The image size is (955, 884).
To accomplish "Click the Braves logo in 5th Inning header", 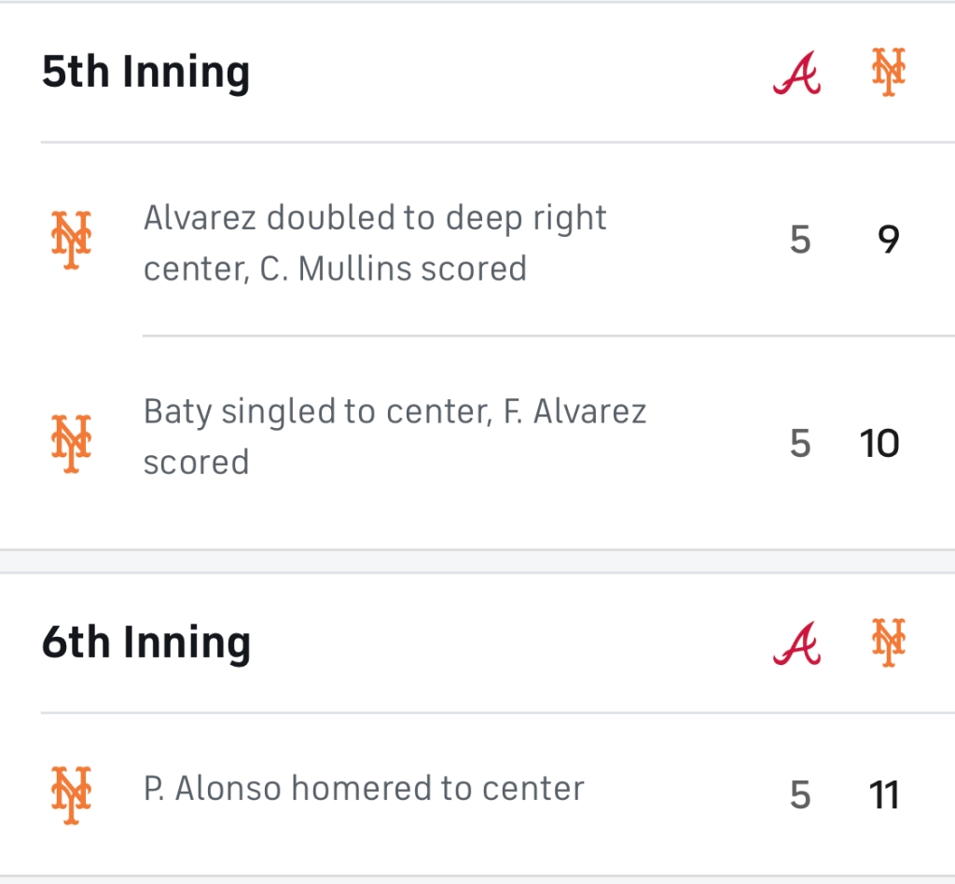I will pos(796,73).
